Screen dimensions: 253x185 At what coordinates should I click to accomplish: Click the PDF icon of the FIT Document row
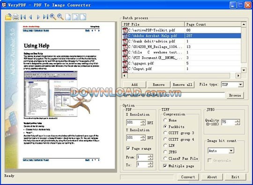click(125, 58)
